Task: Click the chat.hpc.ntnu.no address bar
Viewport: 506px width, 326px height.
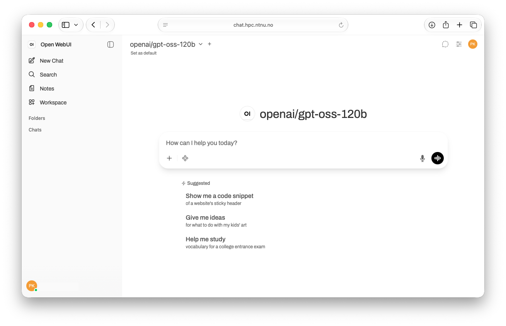Action: pos(253,25)
